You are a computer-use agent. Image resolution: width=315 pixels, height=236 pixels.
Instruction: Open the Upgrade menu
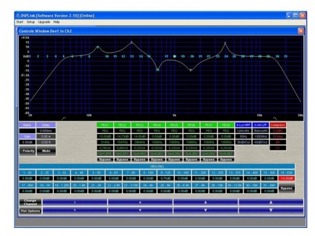click(x=44, y=22)
